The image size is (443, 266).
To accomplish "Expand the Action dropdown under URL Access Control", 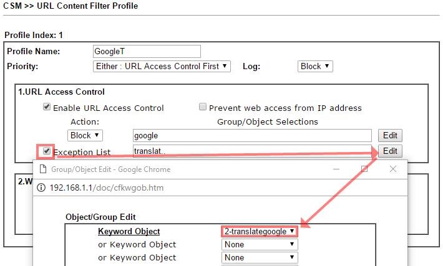I will point(85,135).
